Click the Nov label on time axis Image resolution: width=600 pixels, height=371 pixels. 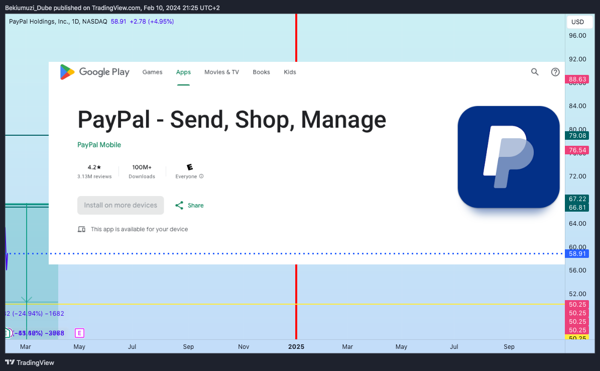[244, 346]
